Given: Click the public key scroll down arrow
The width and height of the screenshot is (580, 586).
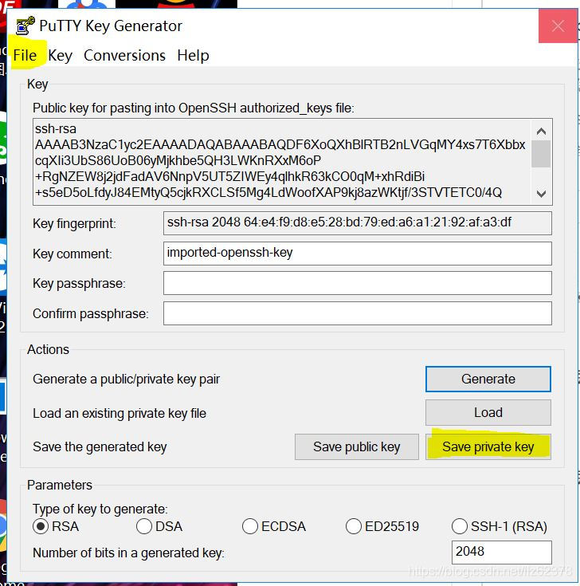Looking at the screenshot, I should coord(541,194).
